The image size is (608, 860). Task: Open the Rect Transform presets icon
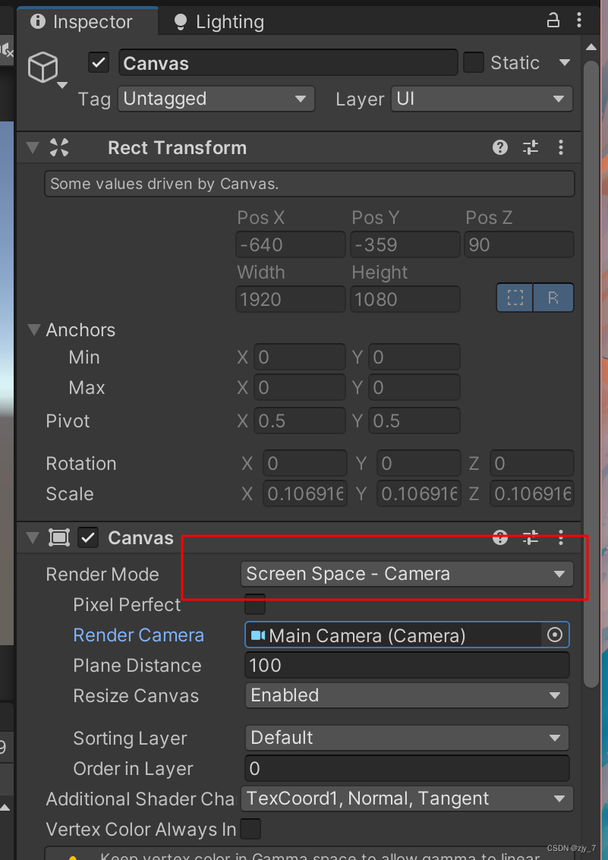(x=530, y=147)
